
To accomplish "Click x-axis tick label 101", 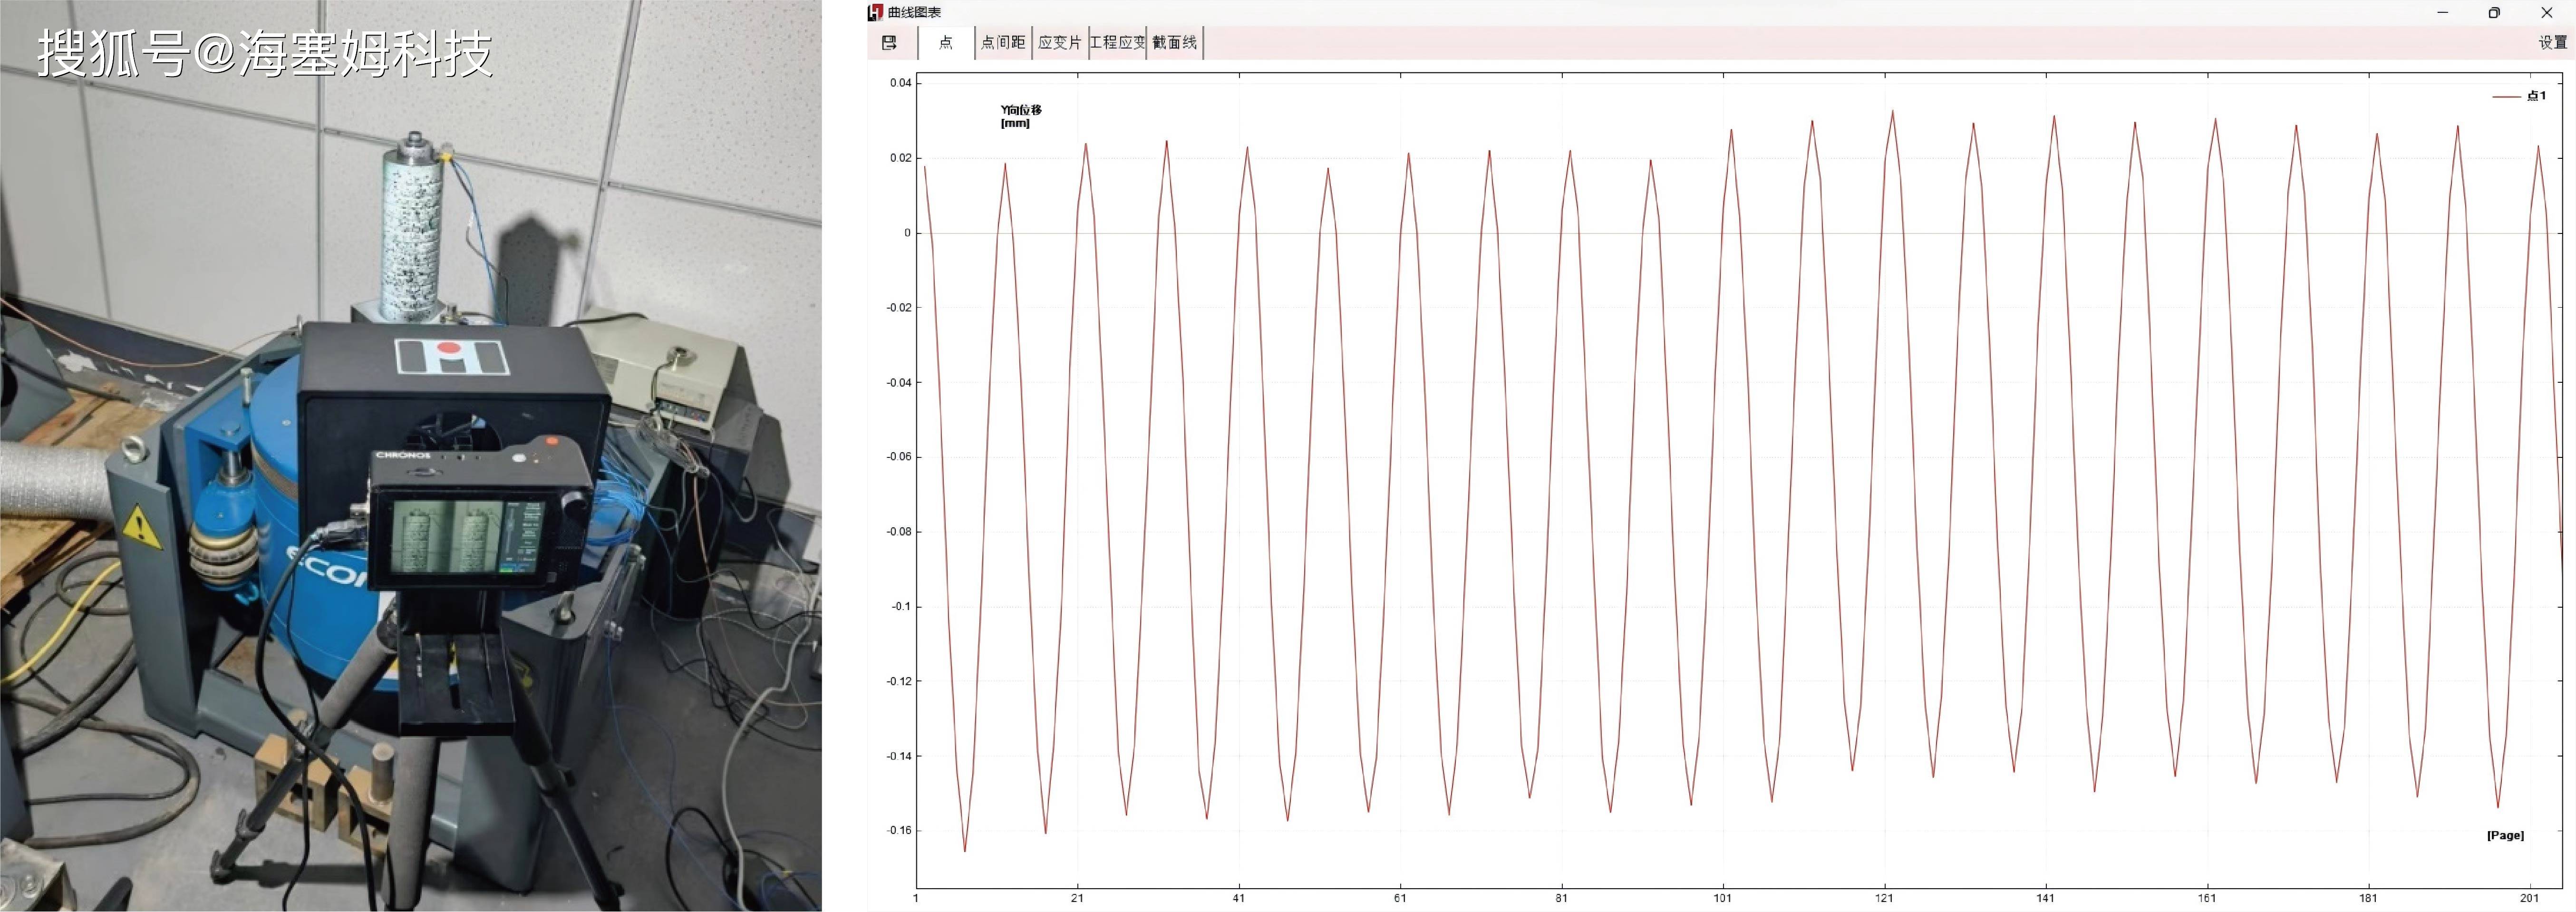I will [x=1722, y=898].
